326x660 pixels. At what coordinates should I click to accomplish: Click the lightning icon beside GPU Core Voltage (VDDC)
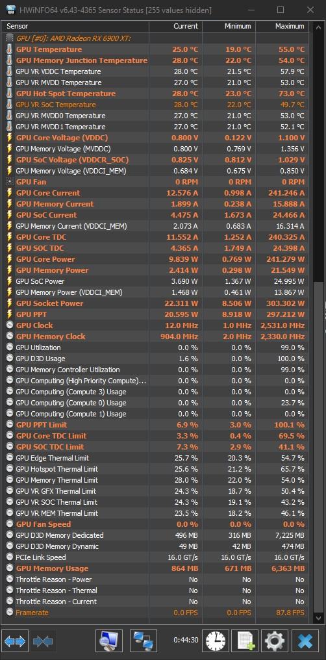(10, 138)
